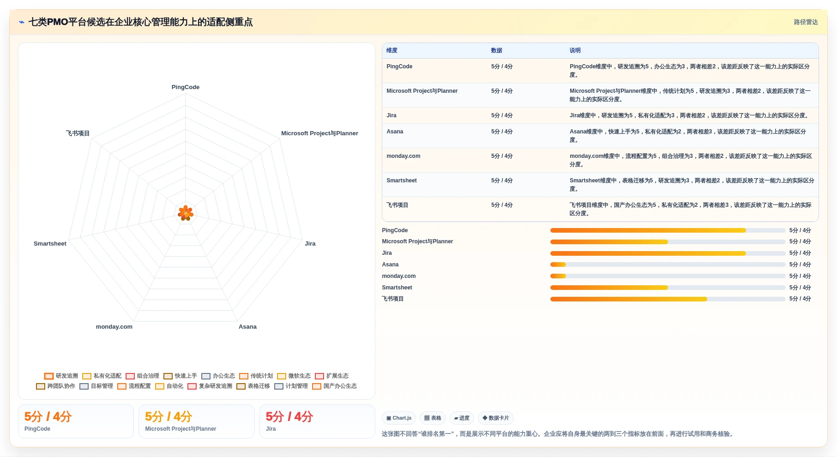
Task: Toggle the 传统计划 legend dataset
Action: pyautogui.click(x=256, y=376)
